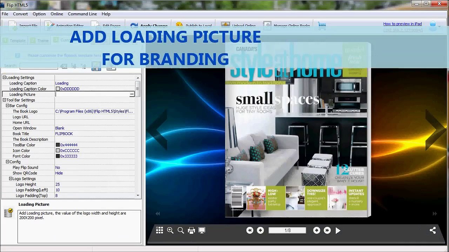Go to first page button
The width and height of the screenshot is (449, 252).
click(x=250, y=230)
